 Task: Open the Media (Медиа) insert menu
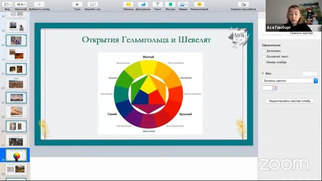point(183,5)
